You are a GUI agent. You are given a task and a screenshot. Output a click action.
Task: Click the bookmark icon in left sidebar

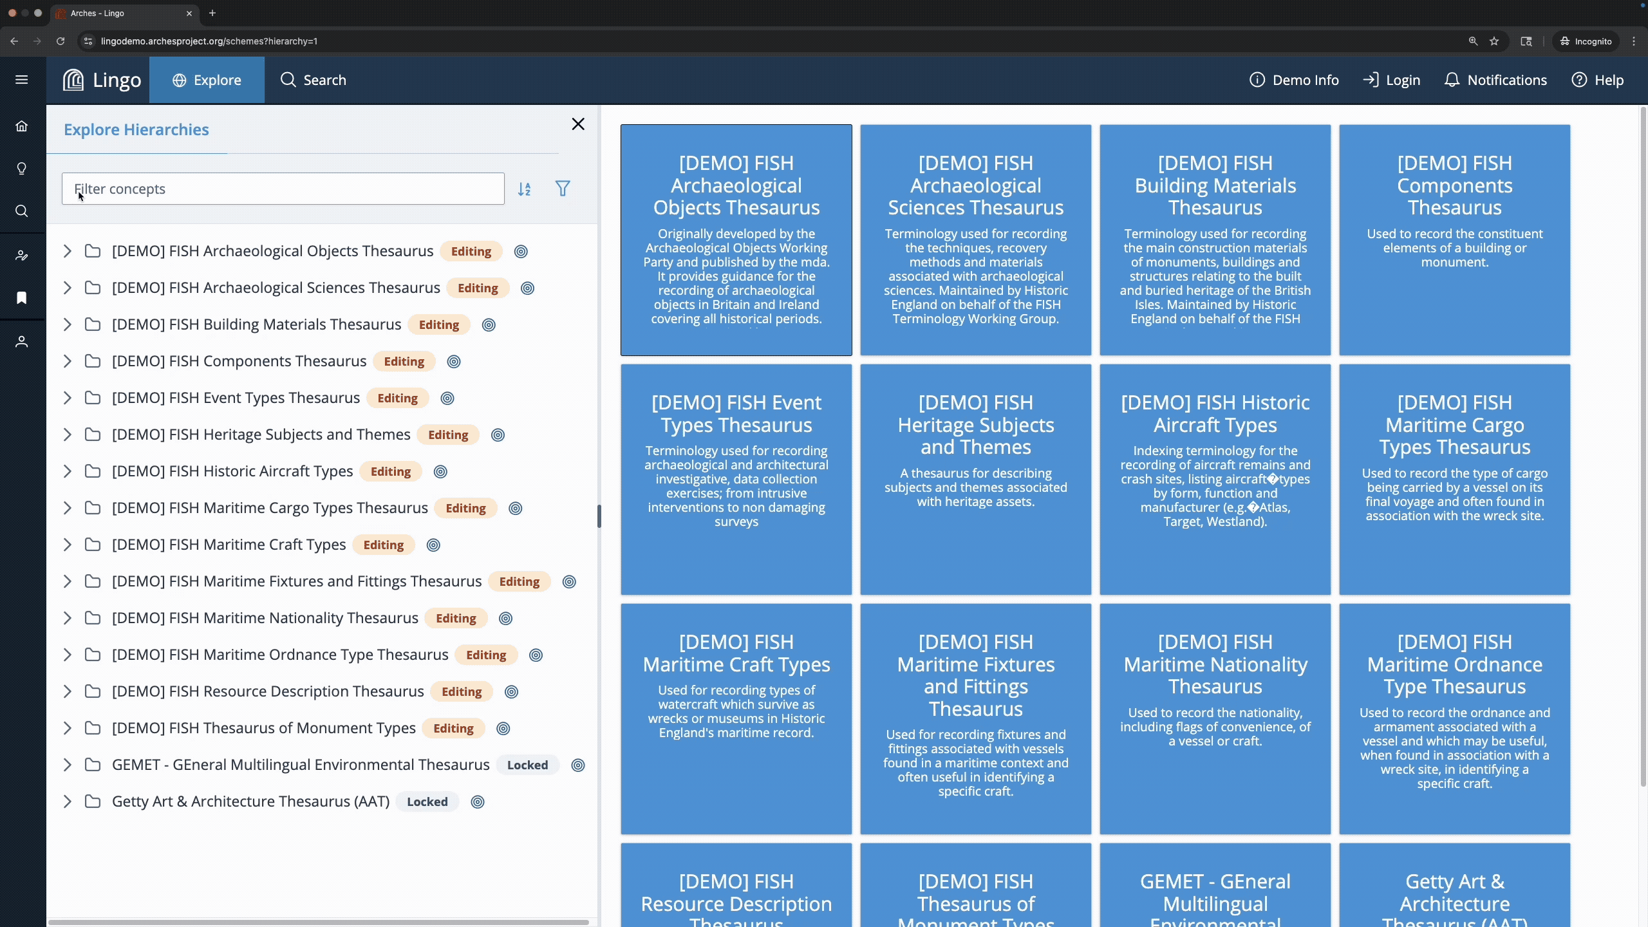tap(22, 297)
